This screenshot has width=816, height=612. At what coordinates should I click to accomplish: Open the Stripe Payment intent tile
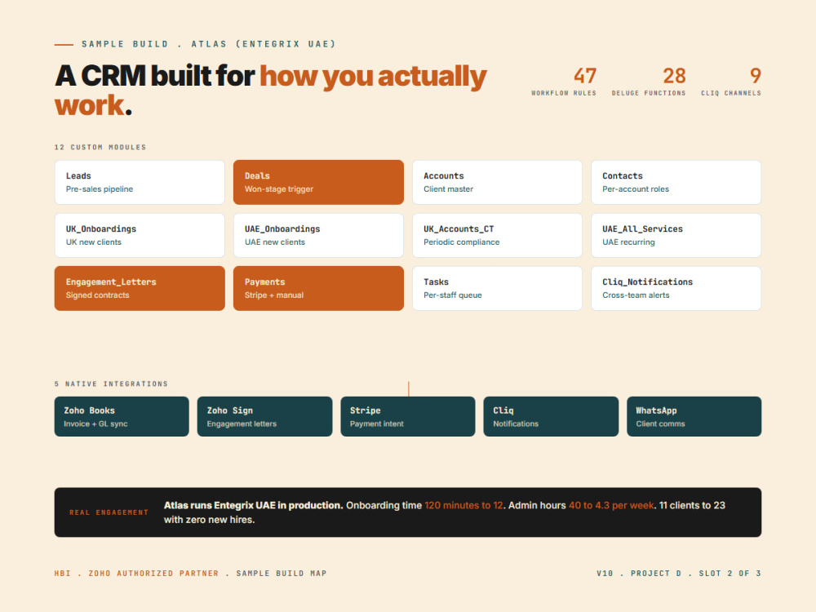(x=408, y=416)
